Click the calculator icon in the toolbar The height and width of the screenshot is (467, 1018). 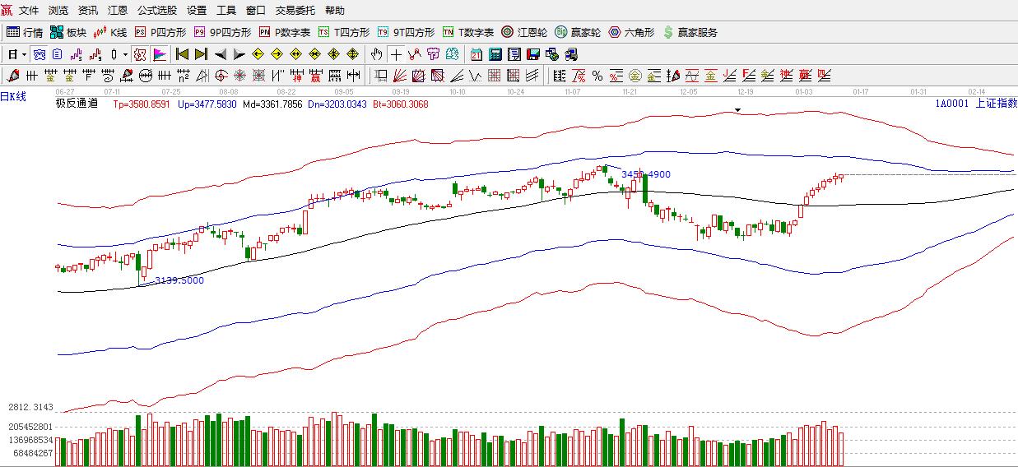[x=495, y=55]
